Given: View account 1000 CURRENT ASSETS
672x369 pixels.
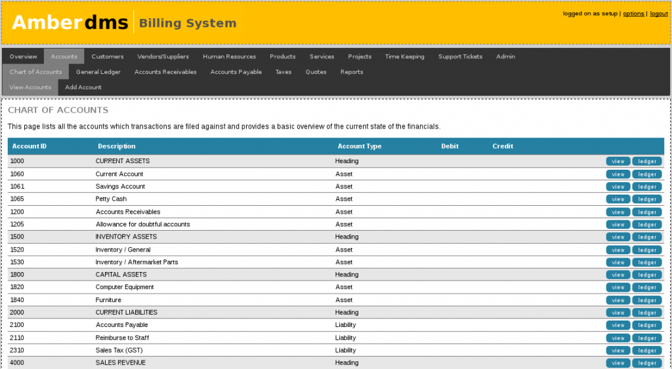Looking at the screenshot, I should [x=618, y=161].
